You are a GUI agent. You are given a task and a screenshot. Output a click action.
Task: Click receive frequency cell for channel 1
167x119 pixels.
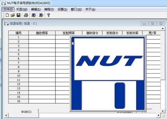tap(42, 37)
